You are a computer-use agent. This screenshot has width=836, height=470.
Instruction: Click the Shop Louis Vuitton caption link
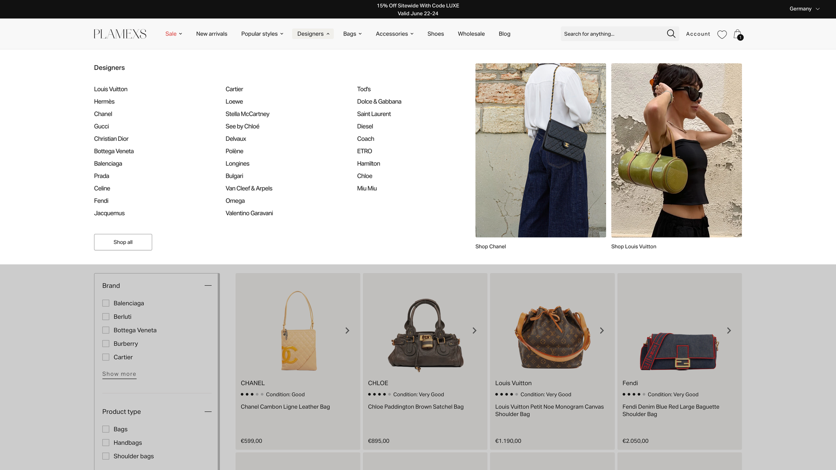634,246
